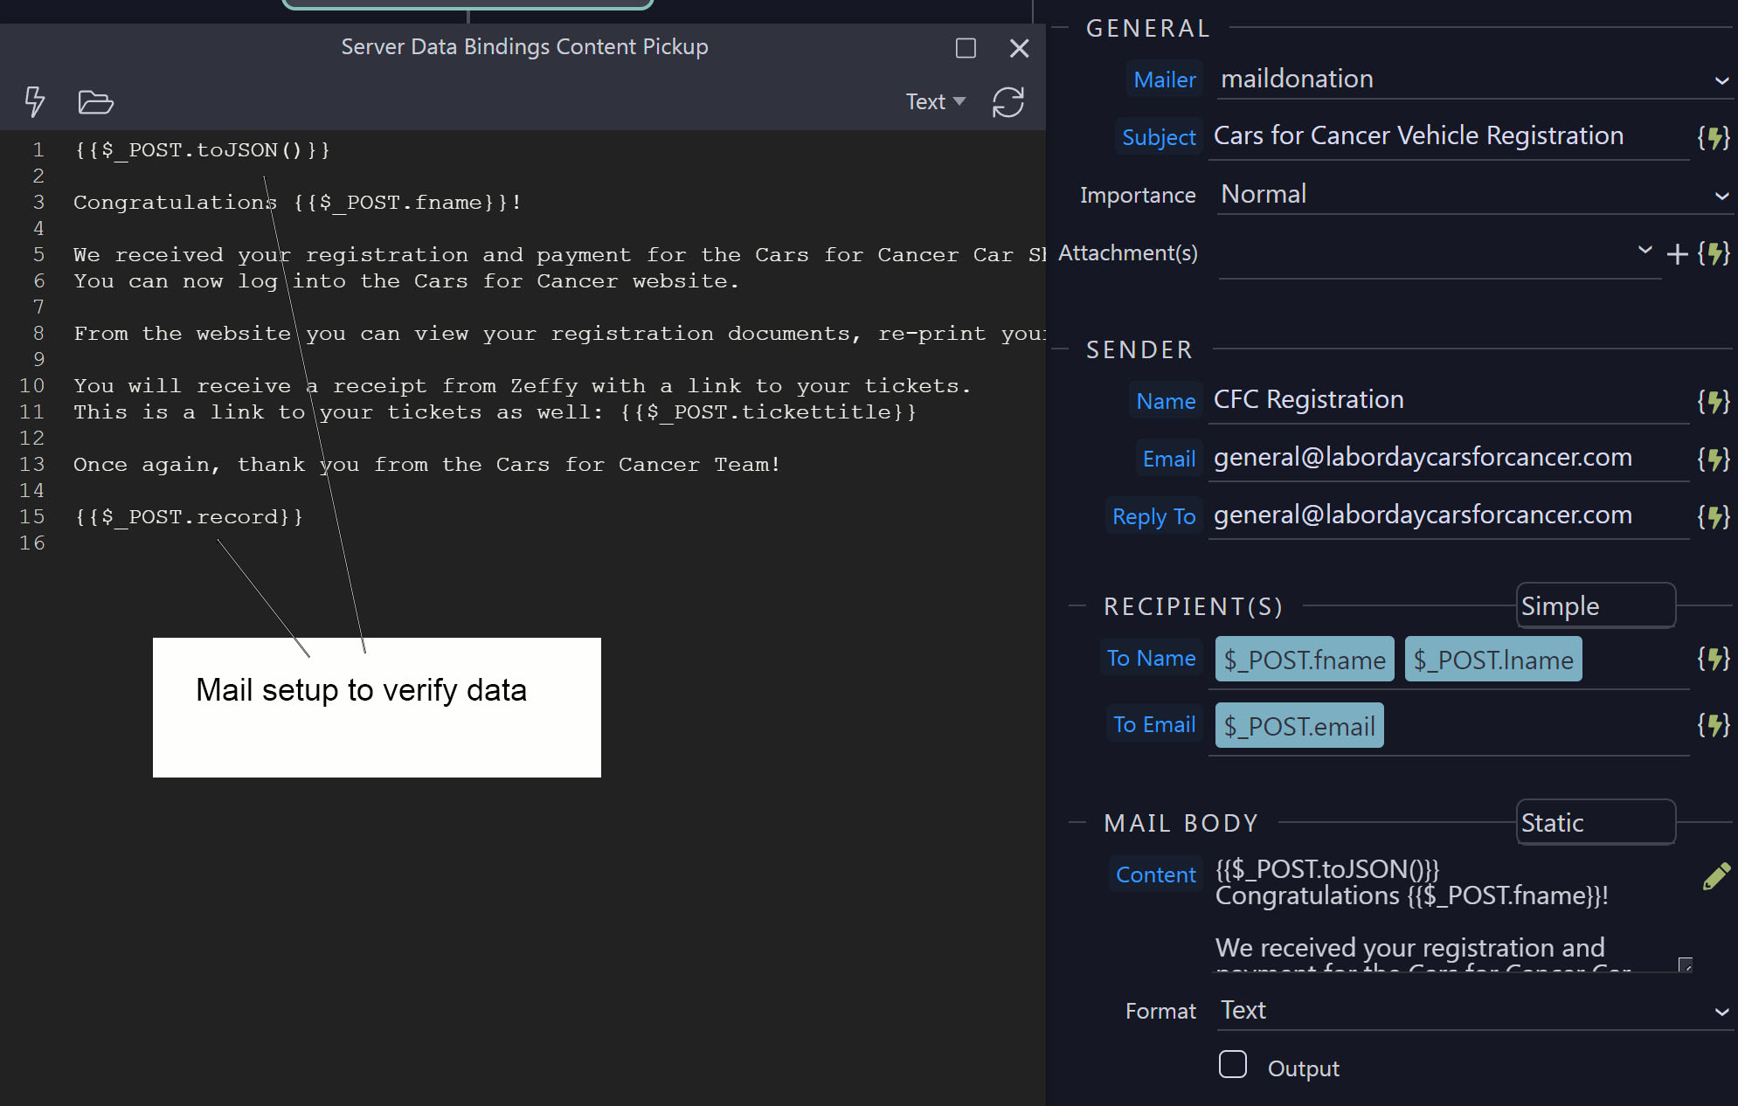Click the sender Email label

[x=1168, y=459]
